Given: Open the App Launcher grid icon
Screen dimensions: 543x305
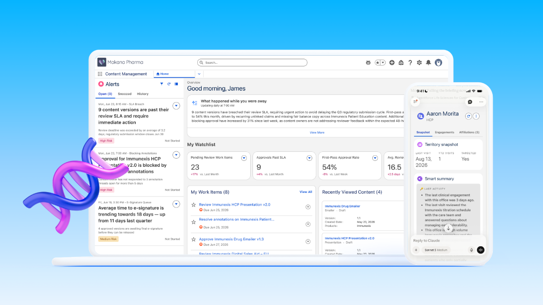Looking at the screenshot, I should 100,74.
